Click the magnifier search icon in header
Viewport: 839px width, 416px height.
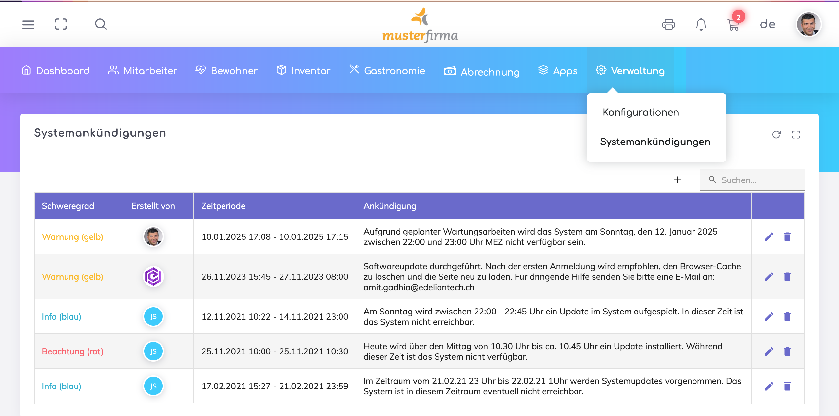pyautogui.click(x=101, y=24)
